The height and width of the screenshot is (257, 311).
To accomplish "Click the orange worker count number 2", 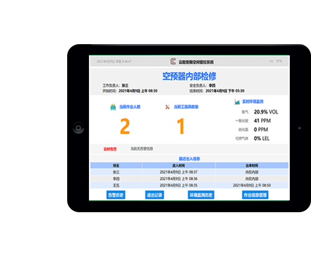I will click(125, 126).
